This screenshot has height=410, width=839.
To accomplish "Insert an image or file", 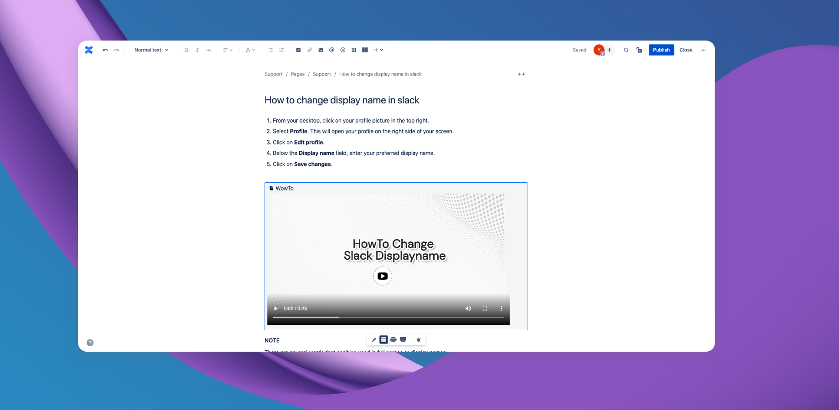I will [321, 50].
